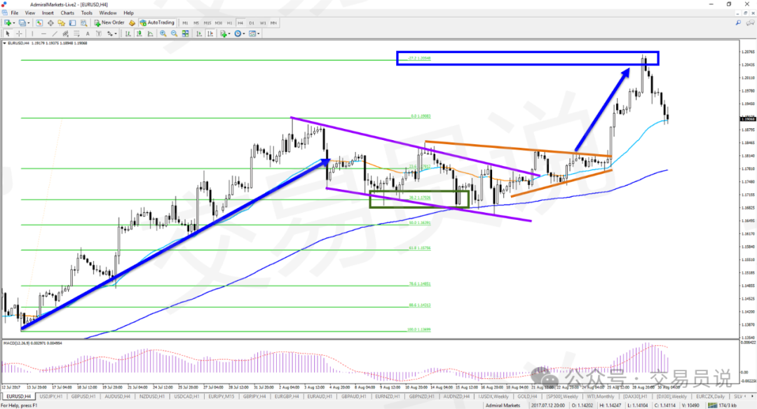Switch chart to candlesticks type
This screenshot has width=757, height=409.
[x=139, y=34]
